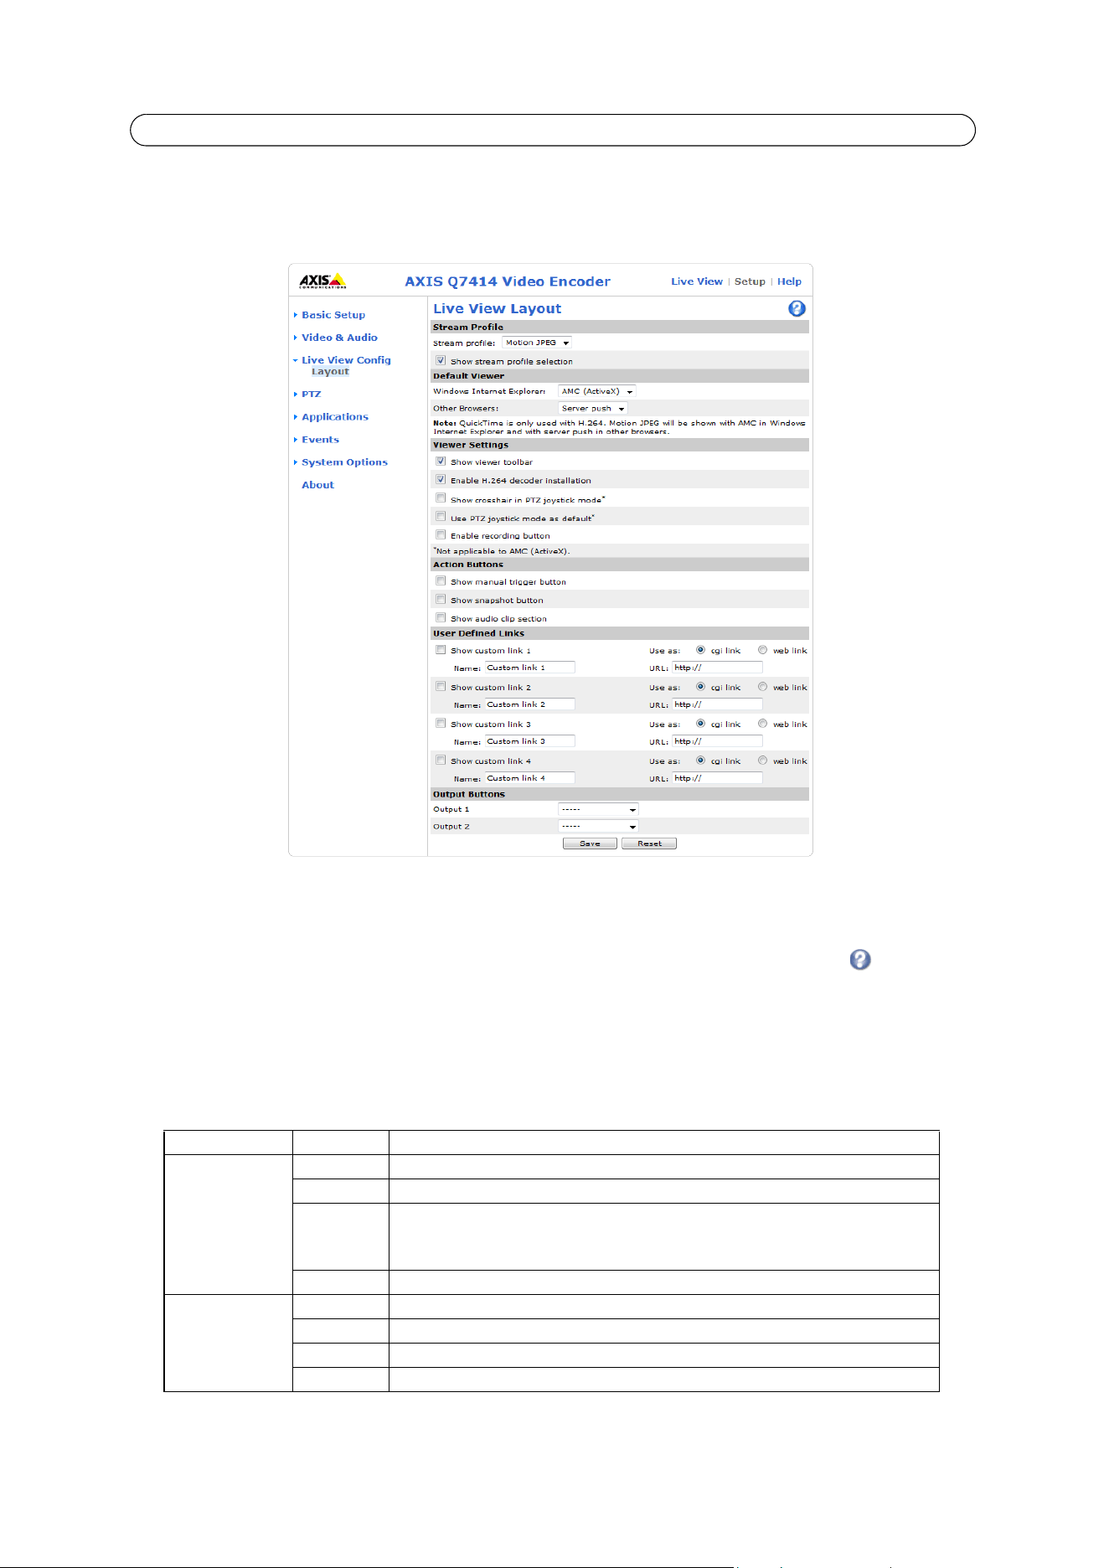This screenshot has width=1109, height=1568.
Task: Open the Help link in the header
Action: [789, 281]
